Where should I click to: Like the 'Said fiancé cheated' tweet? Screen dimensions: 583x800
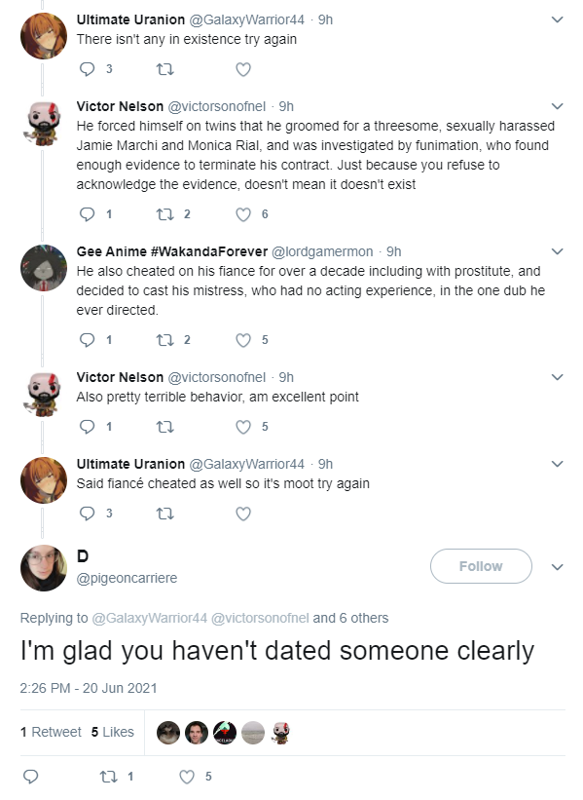(x=243, y=514)
